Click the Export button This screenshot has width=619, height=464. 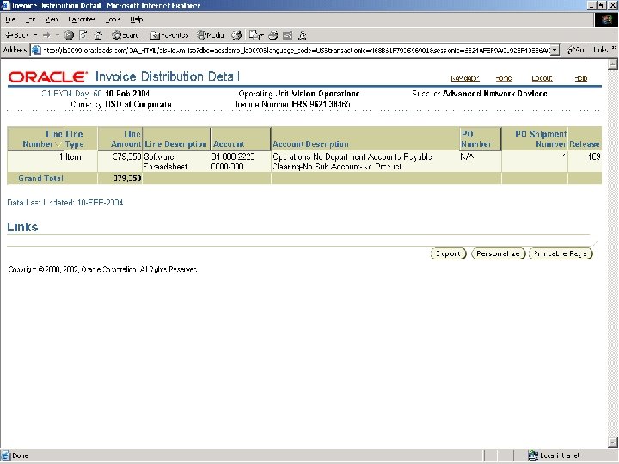[448, 253]
